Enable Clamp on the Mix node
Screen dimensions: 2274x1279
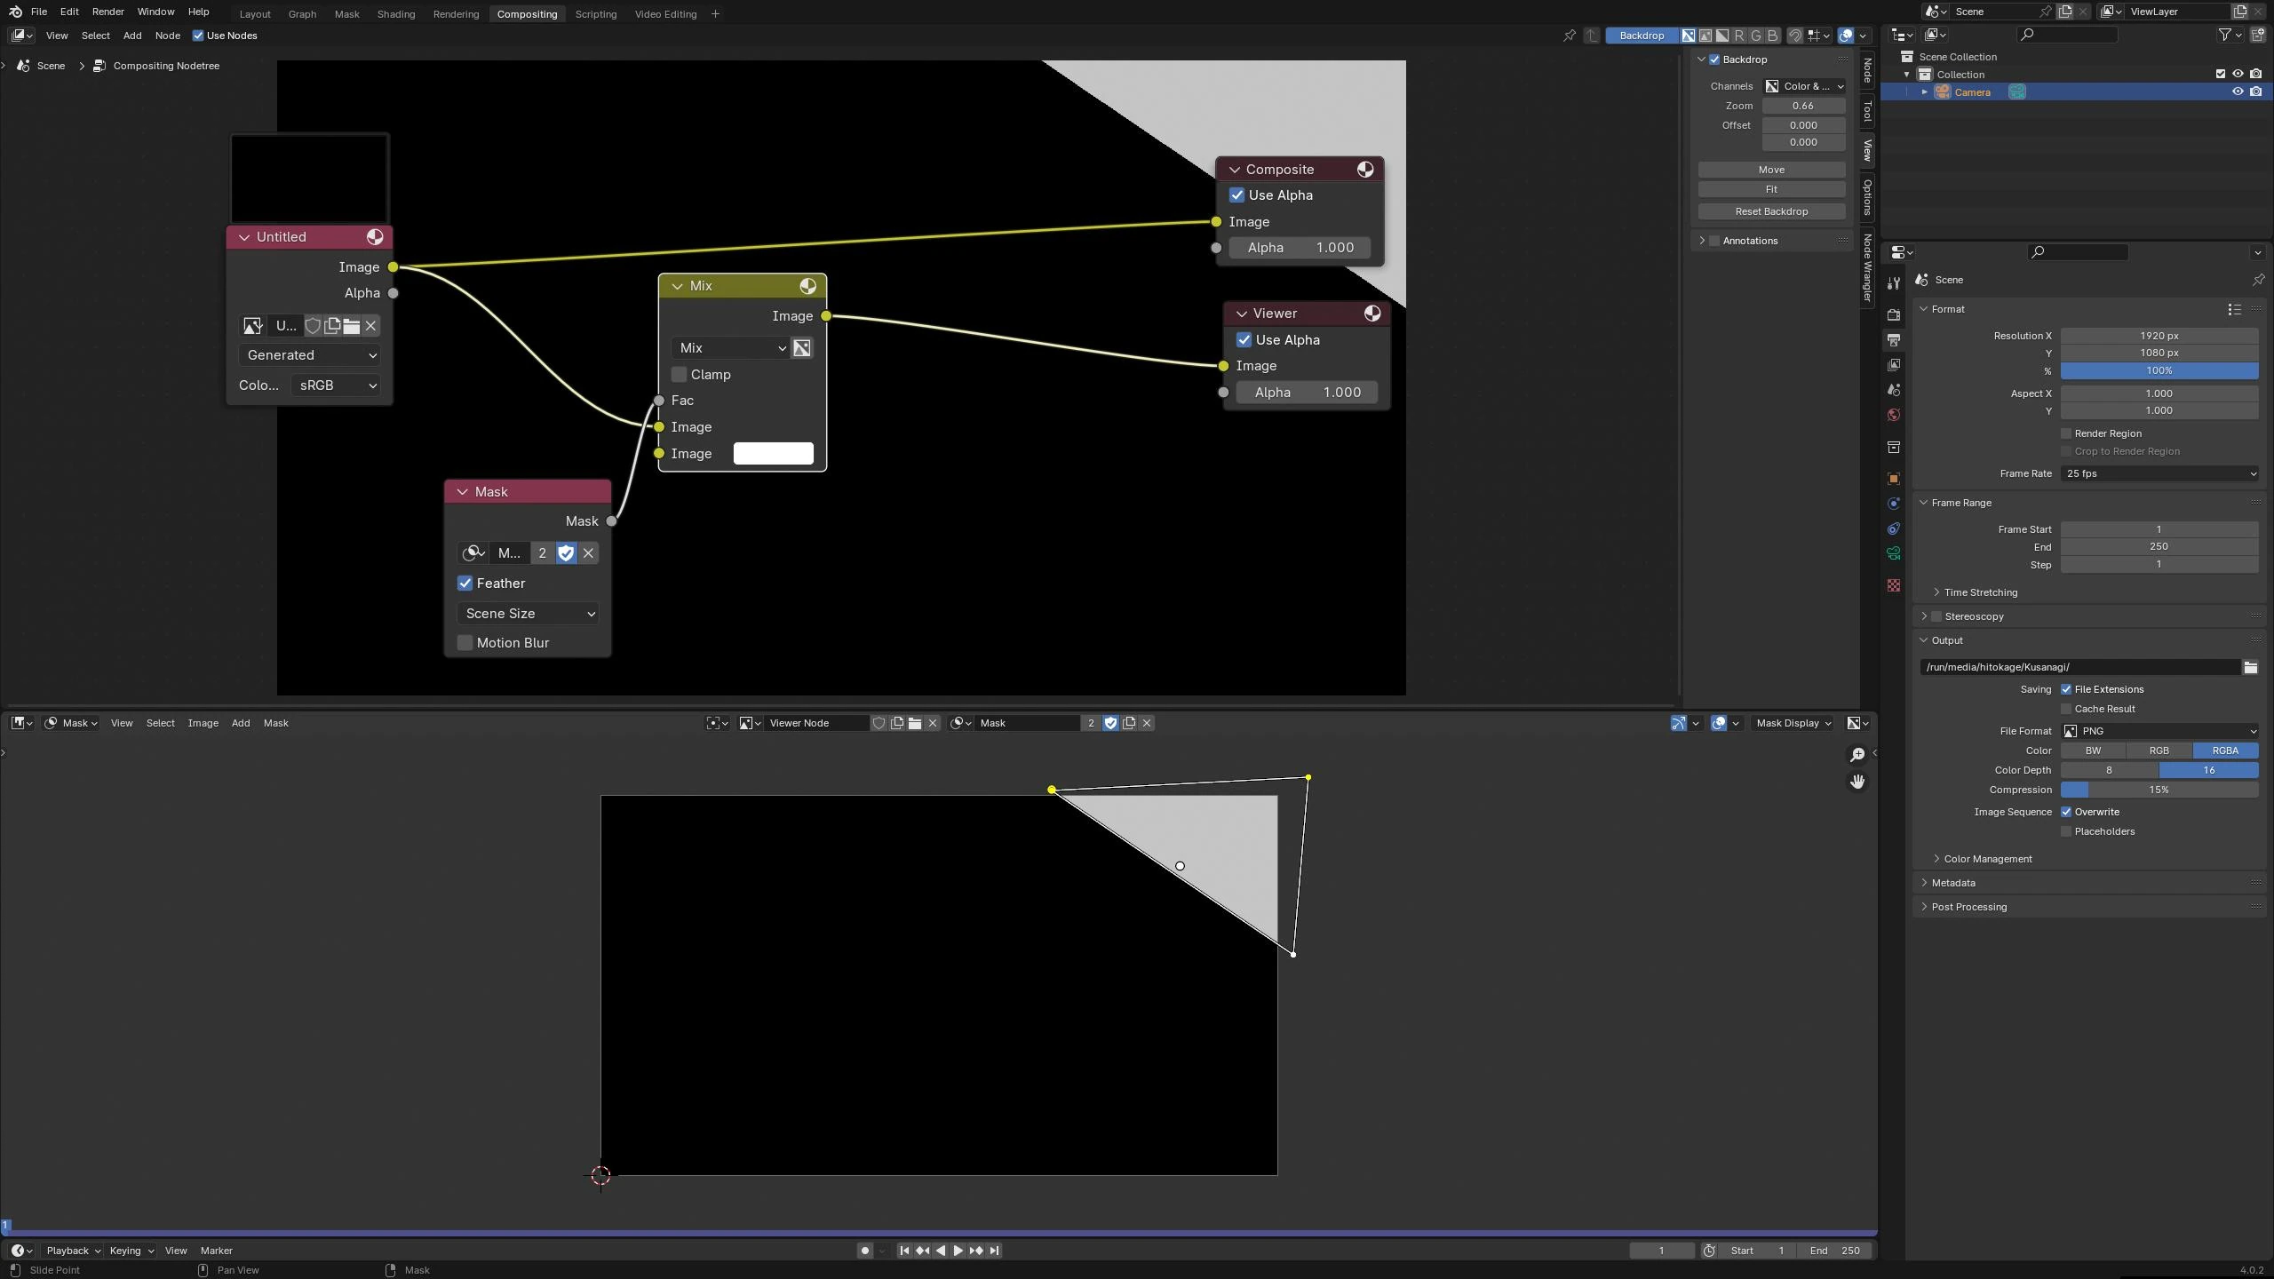point(679,375)
